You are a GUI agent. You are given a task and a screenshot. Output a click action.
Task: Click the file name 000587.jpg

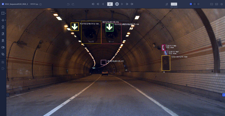(x=34, y=4)
